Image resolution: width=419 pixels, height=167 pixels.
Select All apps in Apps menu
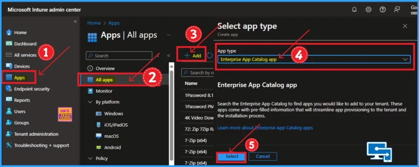click(x=104, y=80)
